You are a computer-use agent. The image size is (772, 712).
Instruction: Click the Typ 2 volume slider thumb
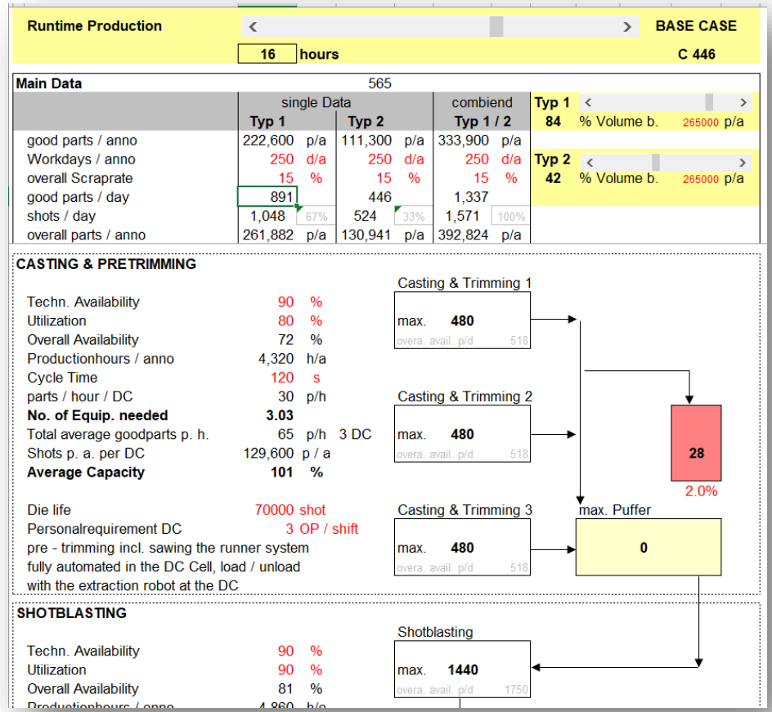(655, 162)
